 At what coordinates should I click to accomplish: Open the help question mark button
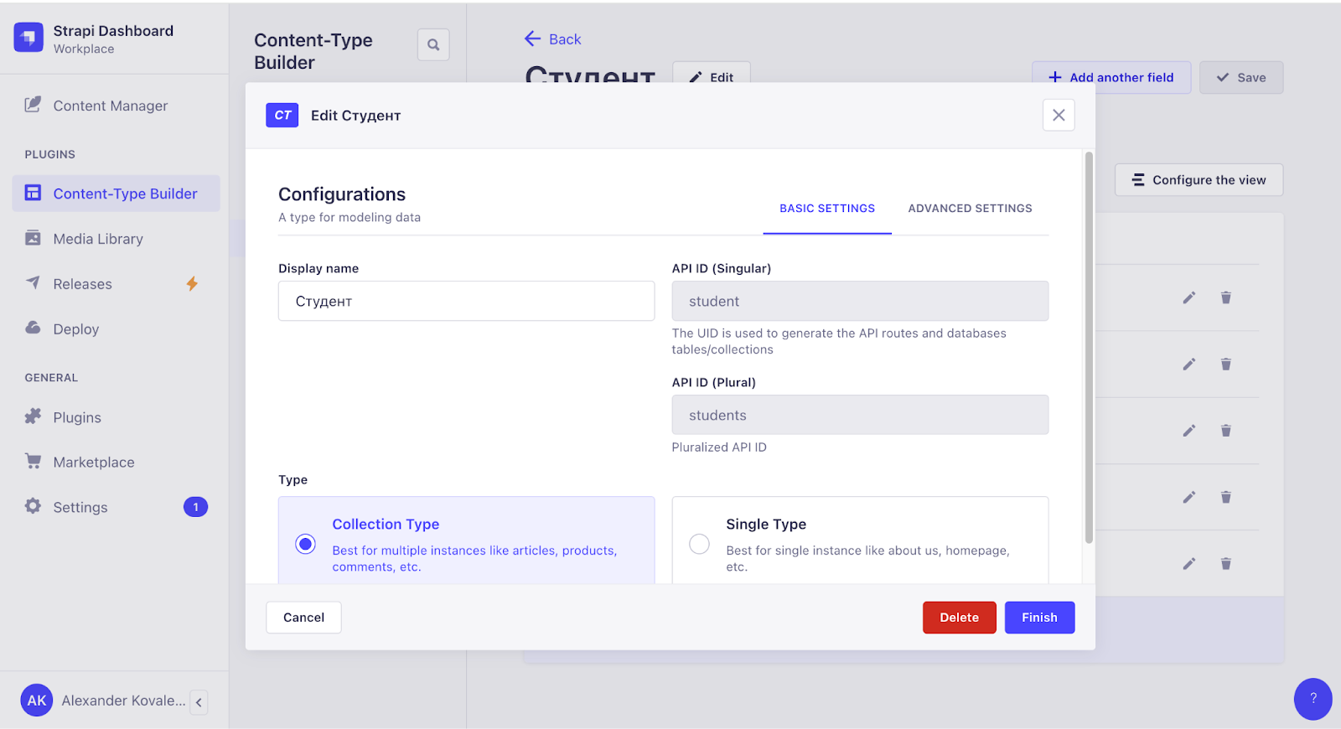[x=1313, y=699]
